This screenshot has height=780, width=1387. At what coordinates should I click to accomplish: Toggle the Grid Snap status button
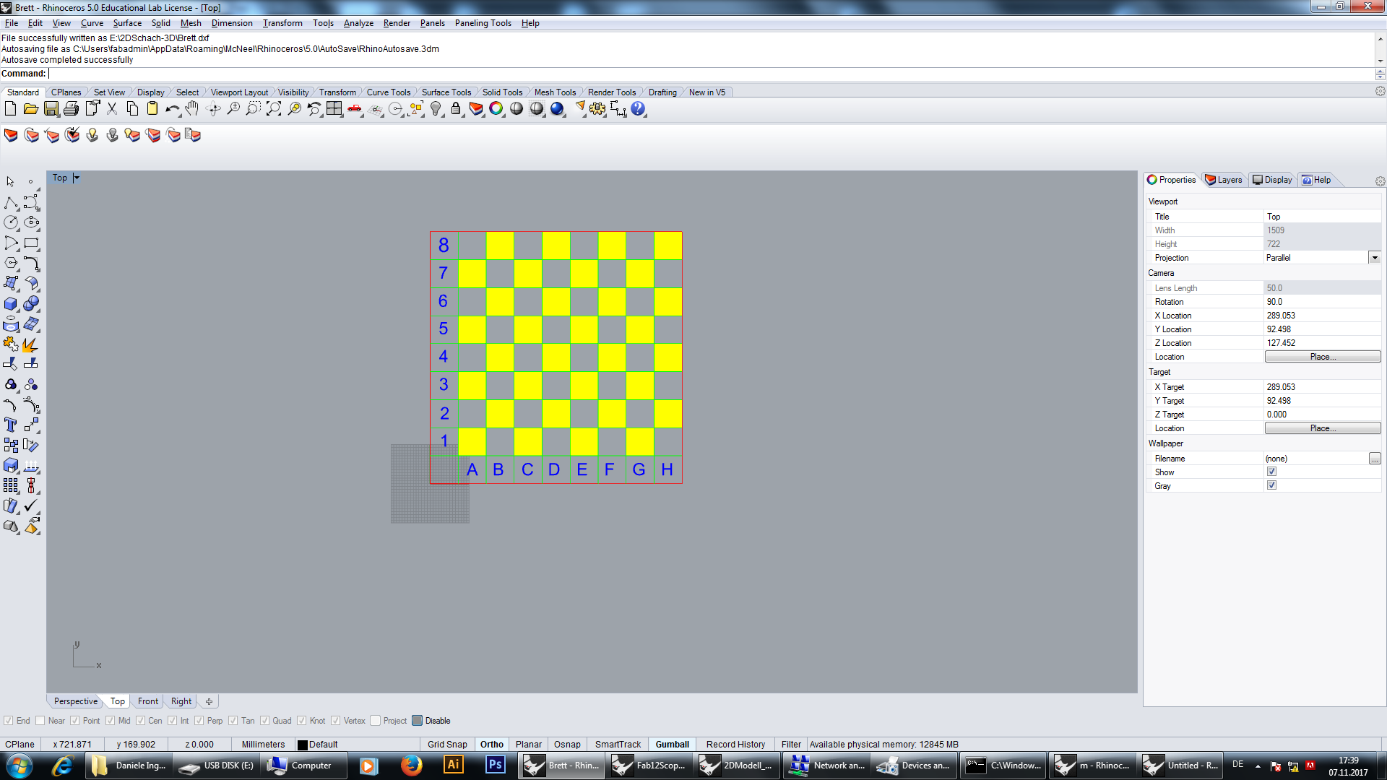pos(446,745)
